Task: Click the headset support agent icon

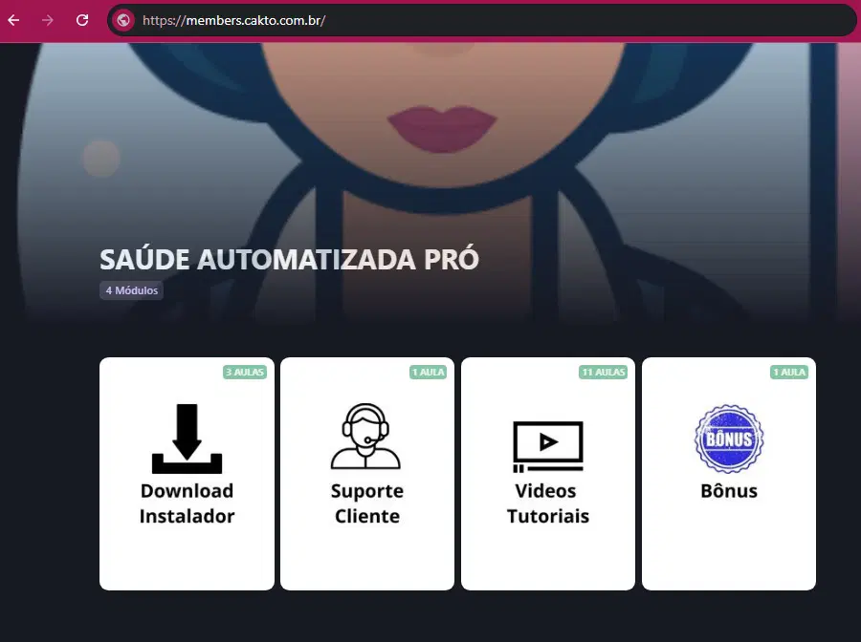Action: point(366,437)
